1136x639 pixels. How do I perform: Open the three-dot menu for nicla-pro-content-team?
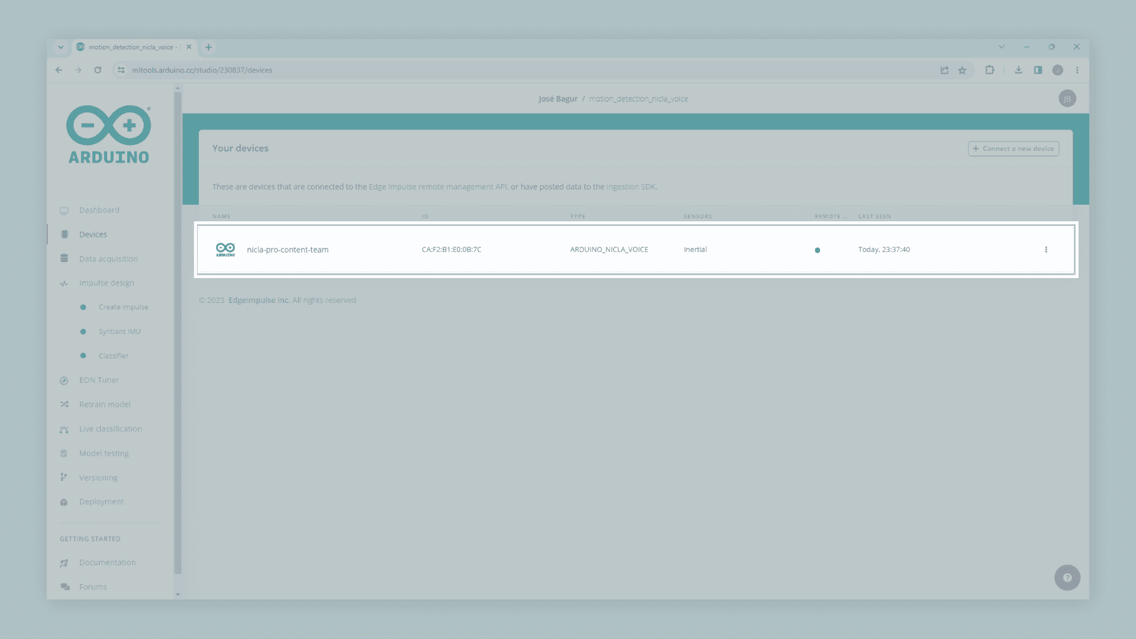tap(1045, 250)
